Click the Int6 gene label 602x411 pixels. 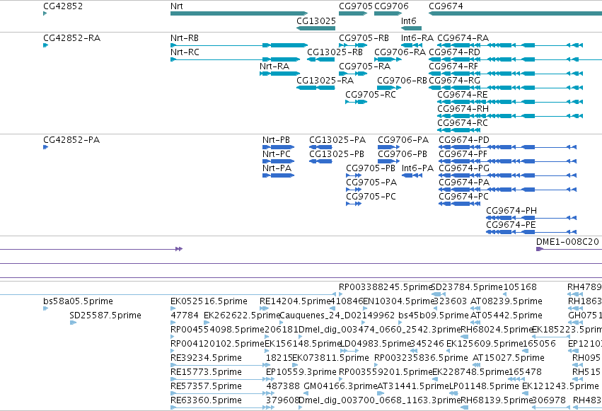[408, 21]
